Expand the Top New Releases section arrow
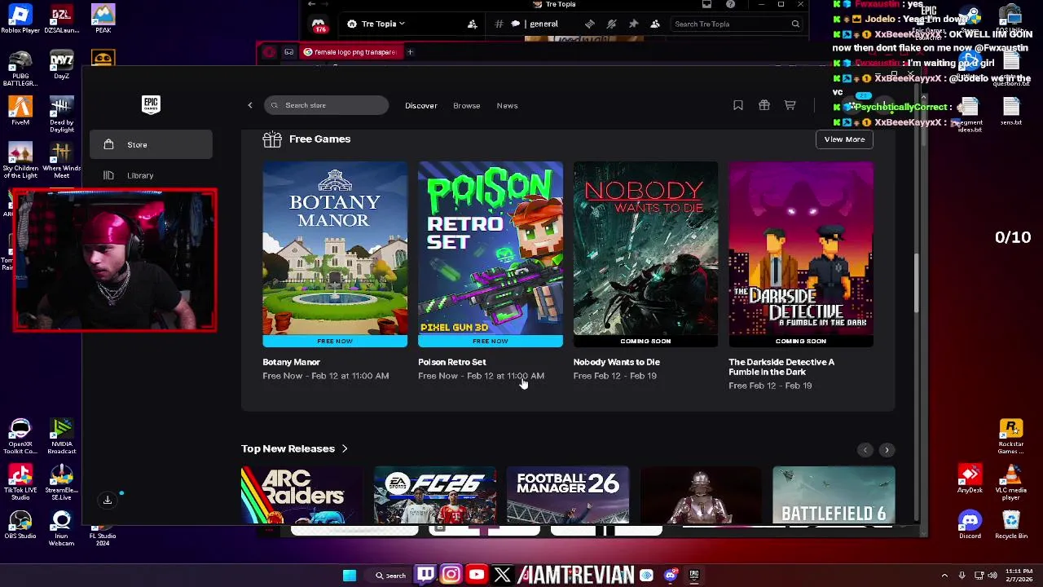Viewport: 1043px width, 587px height. pos(345,448)
